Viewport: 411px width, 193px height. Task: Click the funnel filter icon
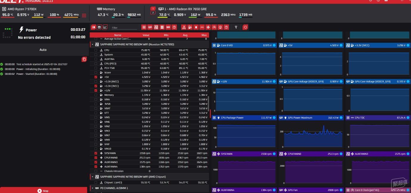[x=236, y=27]
